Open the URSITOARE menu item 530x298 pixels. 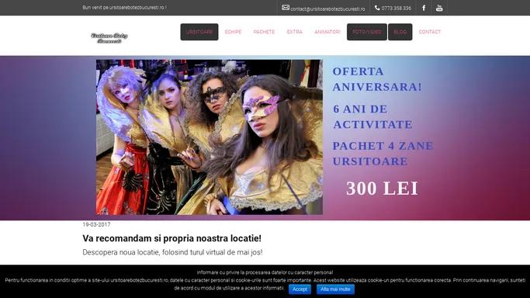(x=199, y=32)
